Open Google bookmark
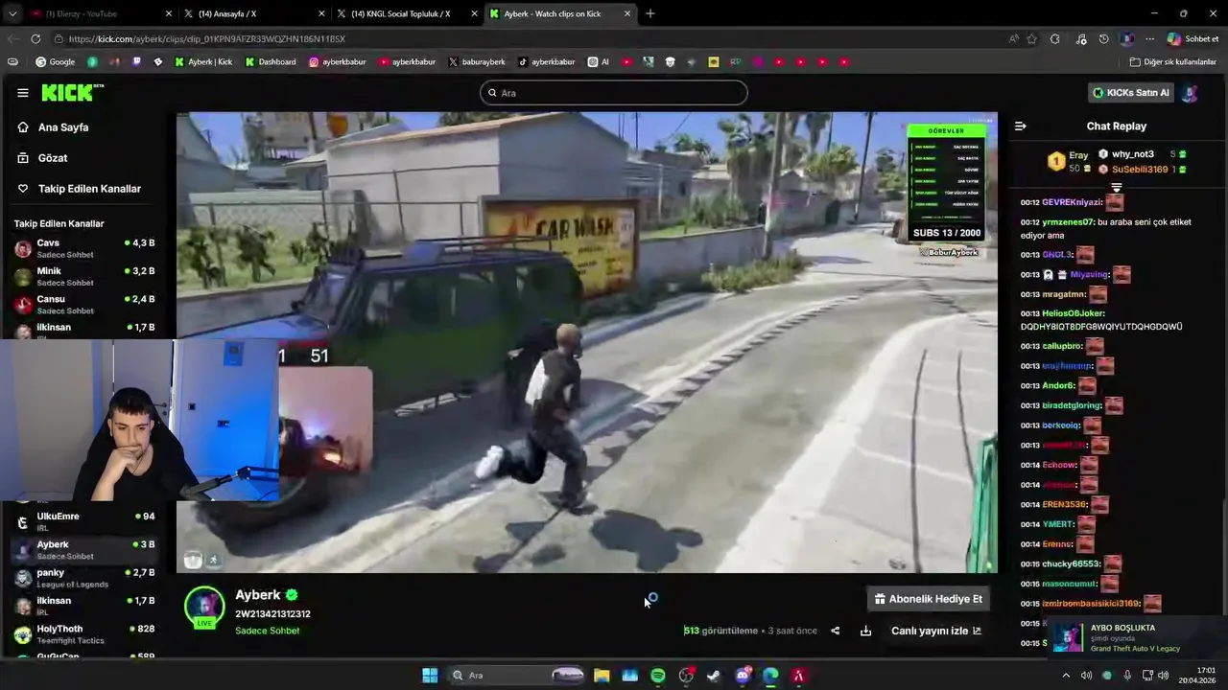Image resolution: width=1228 pixels, height=690 pixels. pos(56,62)
